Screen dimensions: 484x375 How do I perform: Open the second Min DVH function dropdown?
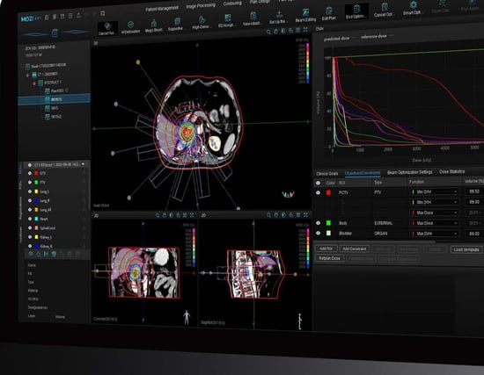coord(435,202)
